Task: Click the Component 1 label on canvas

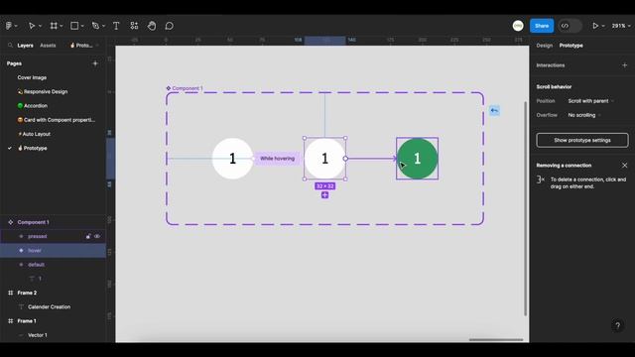Action: click(x=185, y=88)
